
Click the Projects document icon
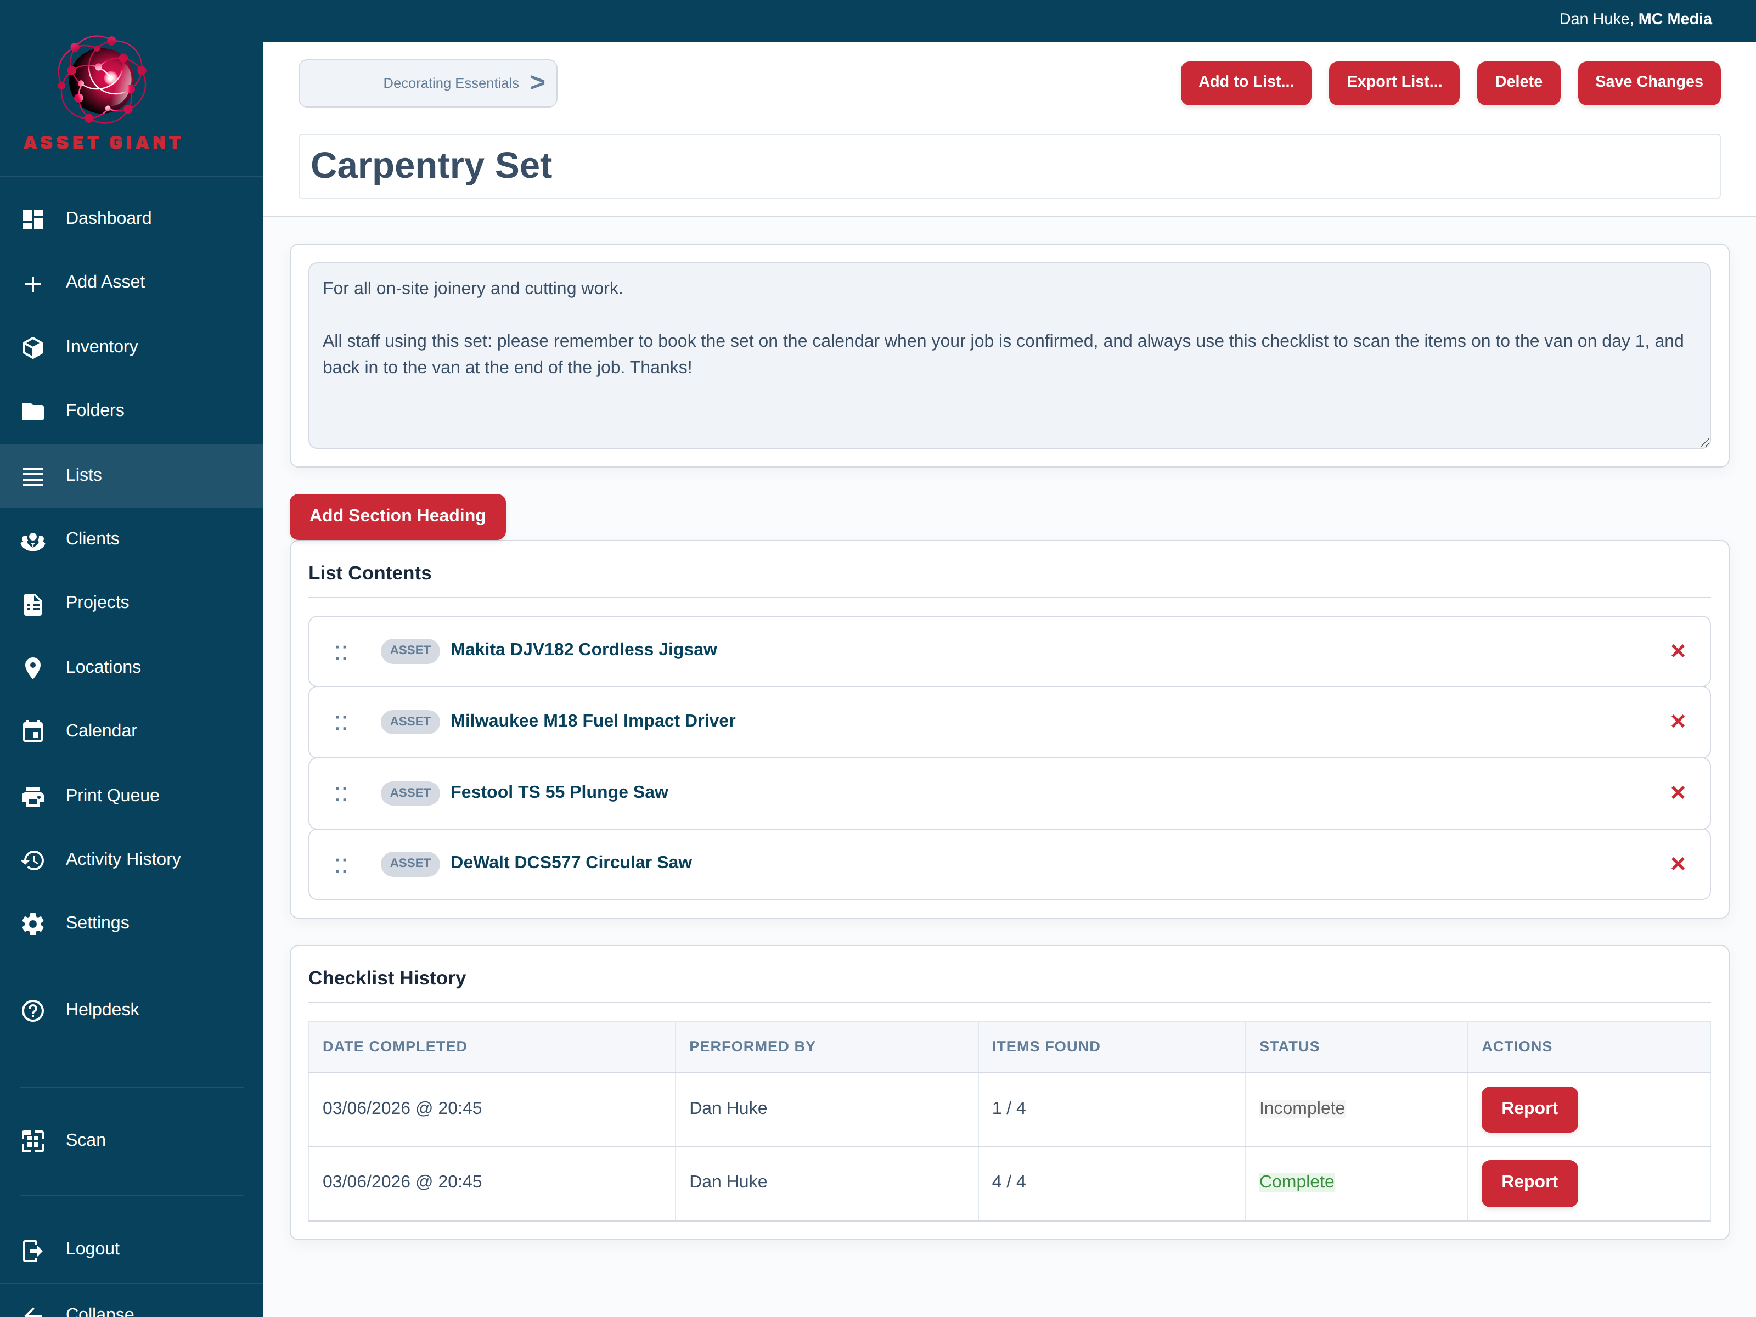[32, 603]
